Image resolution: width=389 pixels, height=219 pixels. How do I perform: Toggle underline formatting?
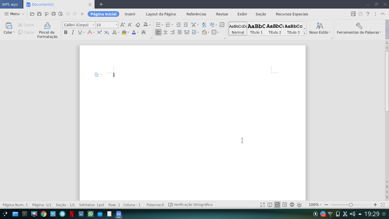(x=80, y=32)
